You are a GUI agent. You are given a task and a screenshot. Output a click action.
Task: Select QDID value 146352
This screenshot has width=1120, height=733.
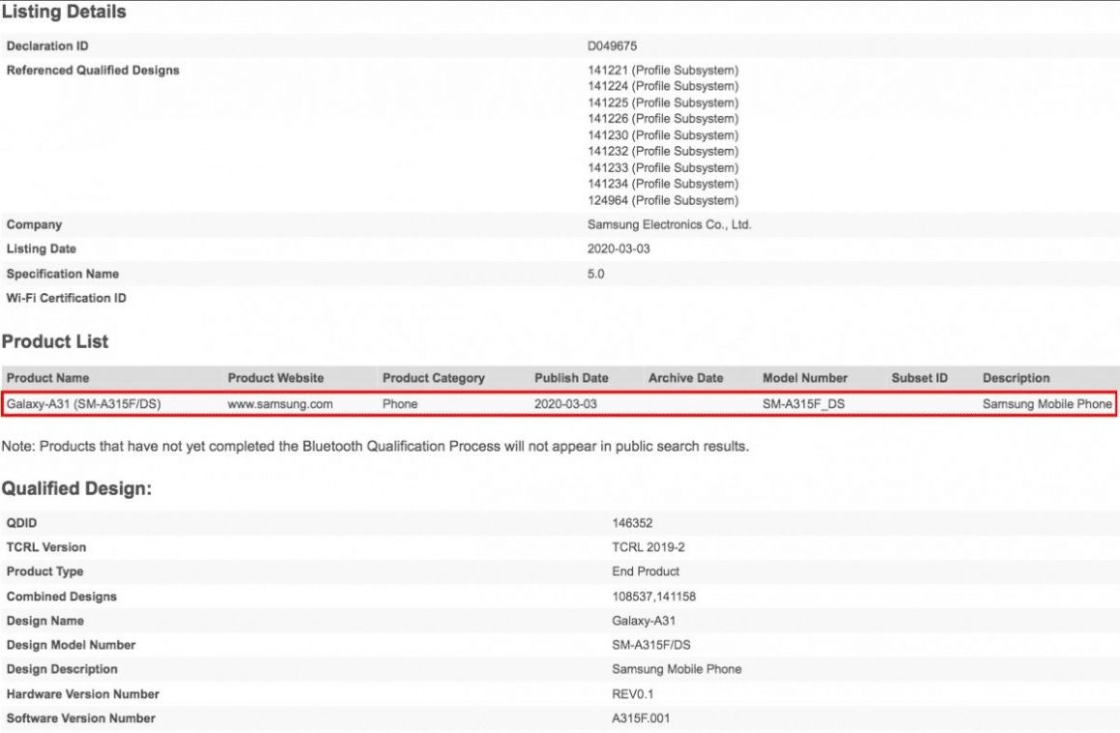tap(632, 522)
